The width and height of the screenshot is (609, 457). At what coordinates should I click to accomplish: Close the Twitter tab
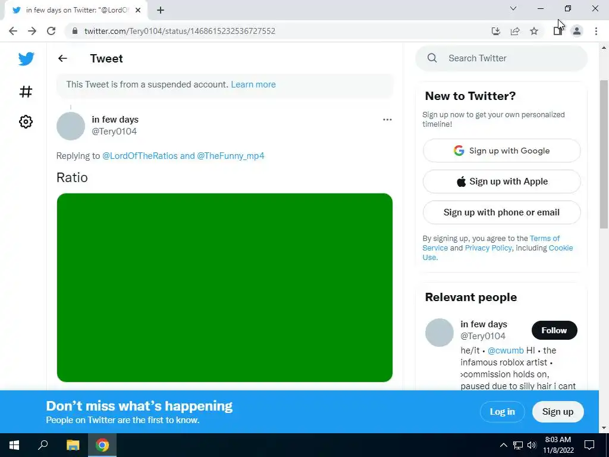coord(138,11)
